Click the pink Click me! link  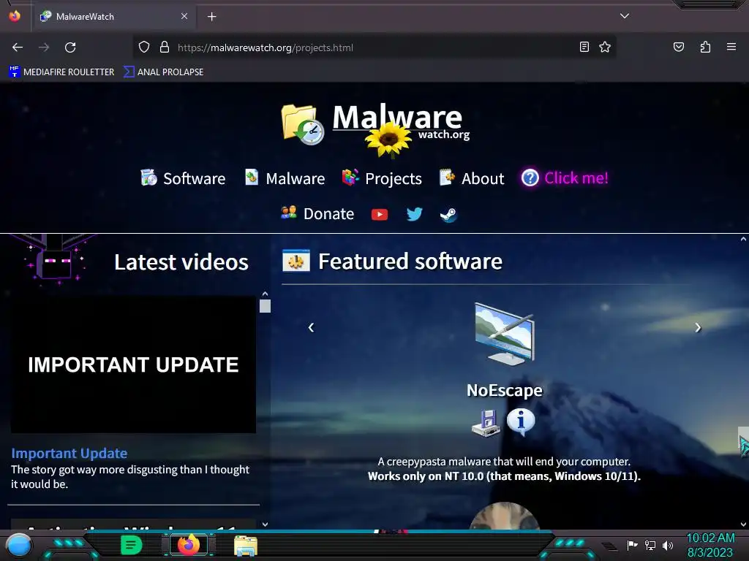pyautogui.click(x=576, y=178)
